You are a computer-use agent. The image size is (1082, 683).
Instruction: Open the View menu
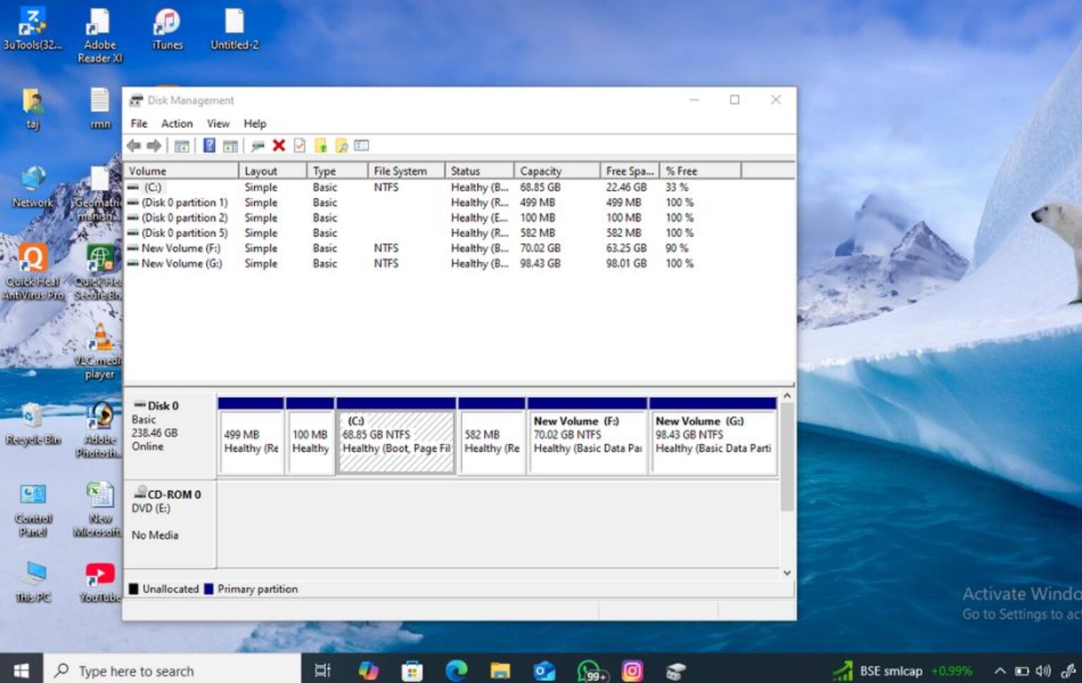click(218, 123)
